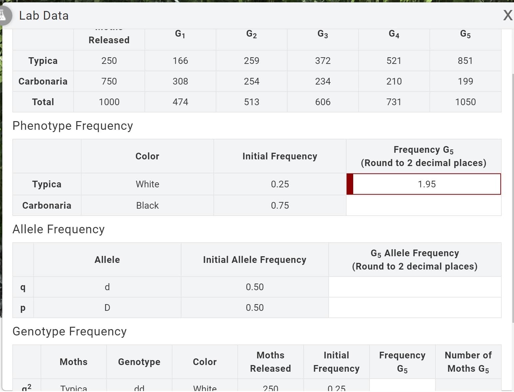The image size is (514, 392).
Task: Click the Typica moths released value 250
Action: [x=109, y=61]
